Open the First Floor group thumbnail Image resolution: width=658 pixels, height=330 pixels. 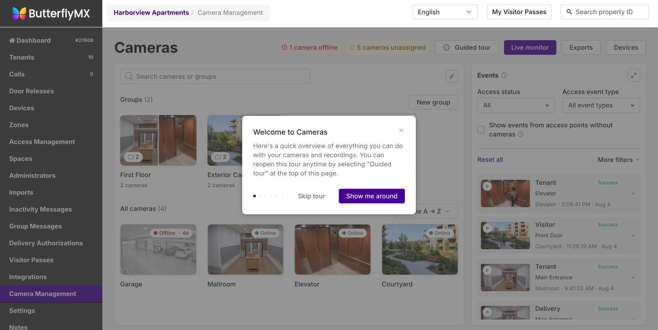158,140
